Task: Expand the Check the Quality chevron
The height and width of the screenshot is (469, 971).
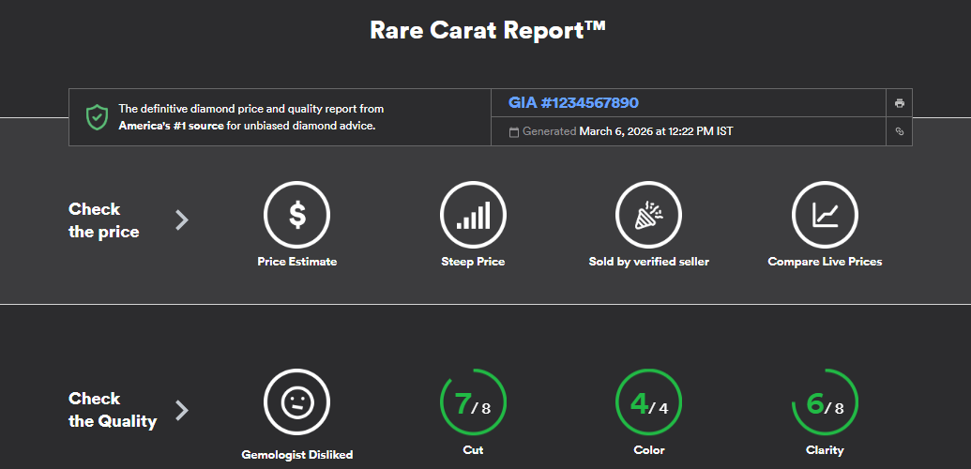Action: [181, 410]
